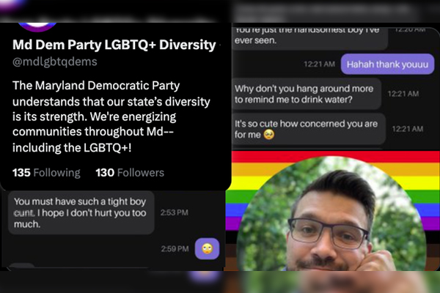Click the "ever seen." message bubble
The width and height of the screenshot is (440, 293).
click(310, 38)
